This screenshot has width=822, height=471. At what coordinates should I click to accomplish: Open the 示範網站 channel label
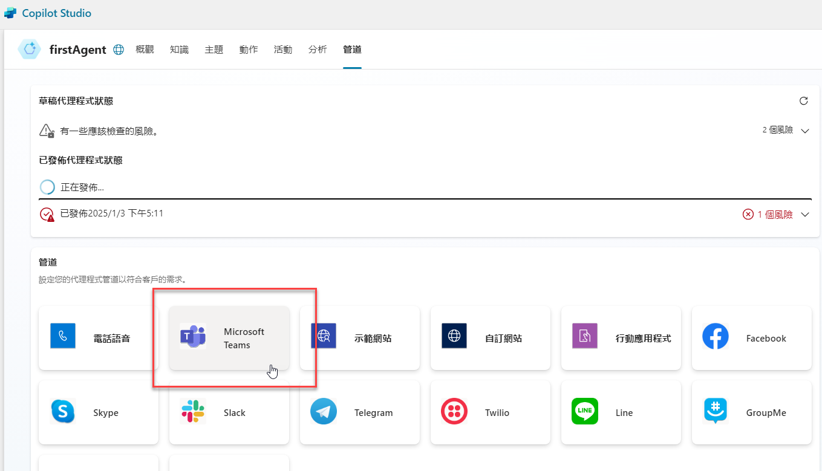373,339
